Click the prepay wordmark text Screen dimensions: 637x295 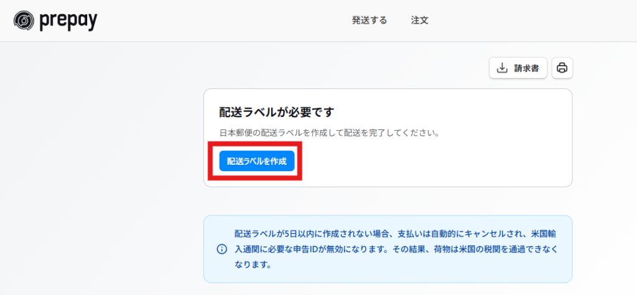(x=68, y=21)
